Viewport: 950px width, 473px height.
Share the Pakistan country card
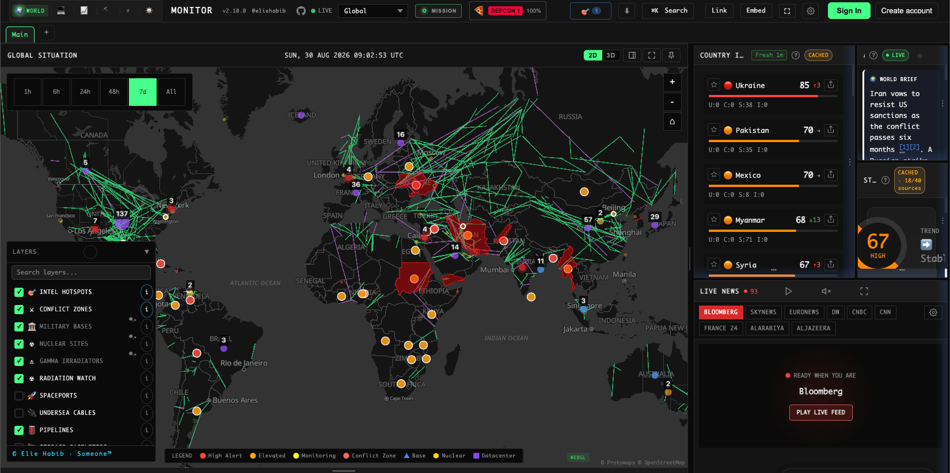[831, 130]
